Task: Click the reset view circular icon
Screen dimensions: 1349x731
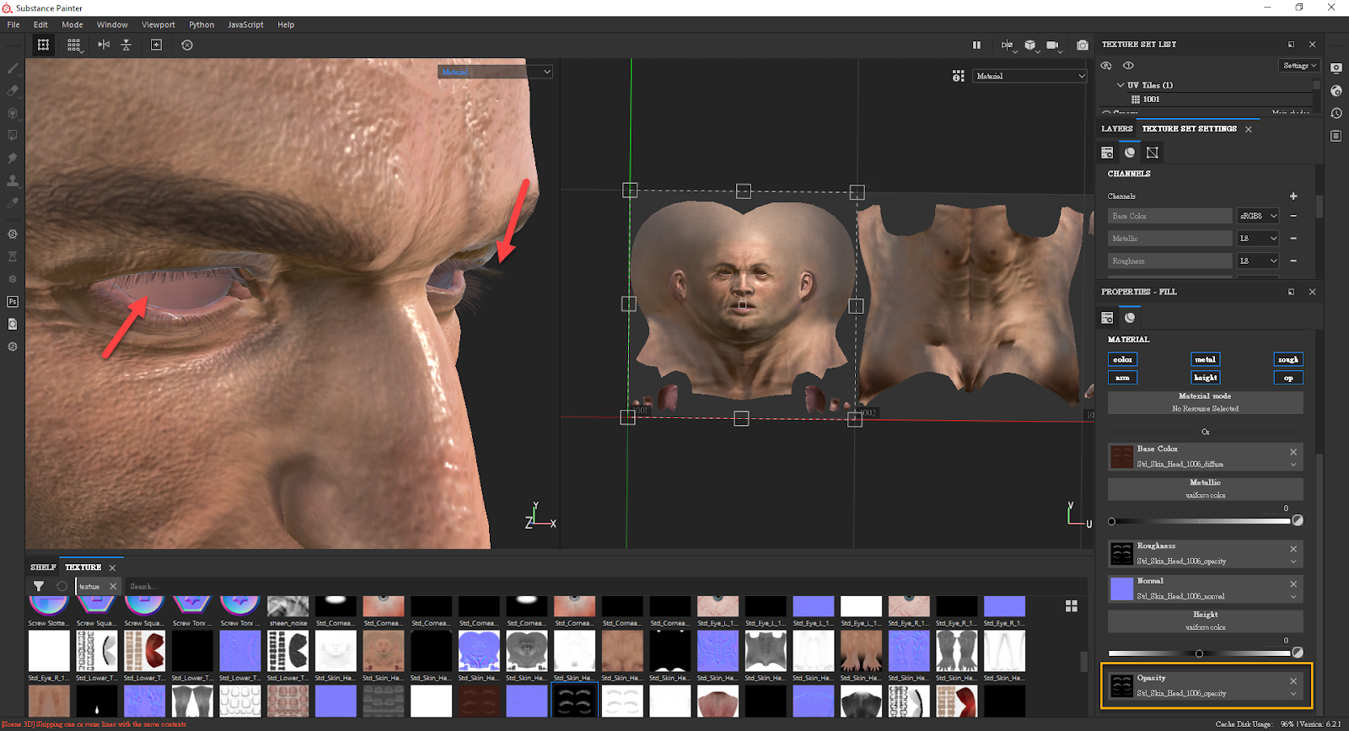Action: click(x=187, y=45)
